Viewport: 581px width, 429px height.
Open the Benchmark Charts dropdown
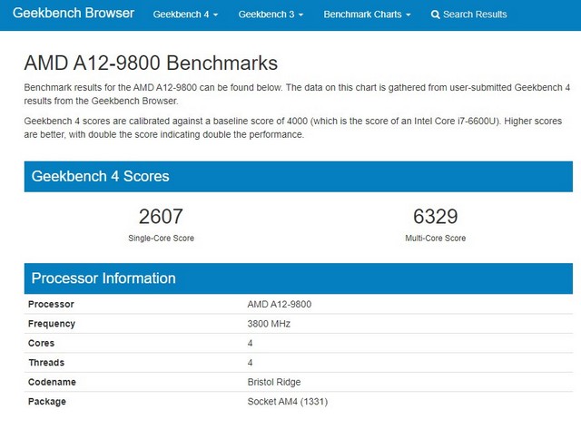tap(367, 15)
